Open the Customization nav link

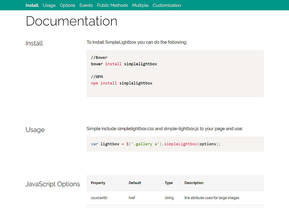pyautogui.click(x=167, y=5)
